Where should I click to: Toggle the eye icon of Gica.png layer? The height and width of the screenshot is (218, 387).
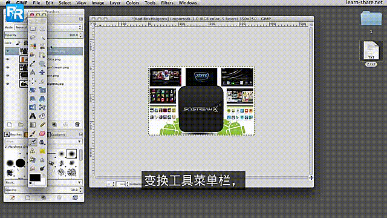pos(7,59)
